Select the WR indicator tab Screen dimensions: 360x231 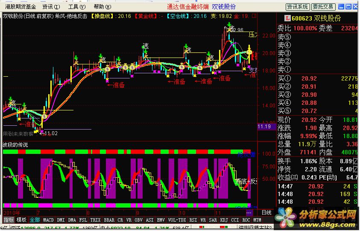pos(203,220)
